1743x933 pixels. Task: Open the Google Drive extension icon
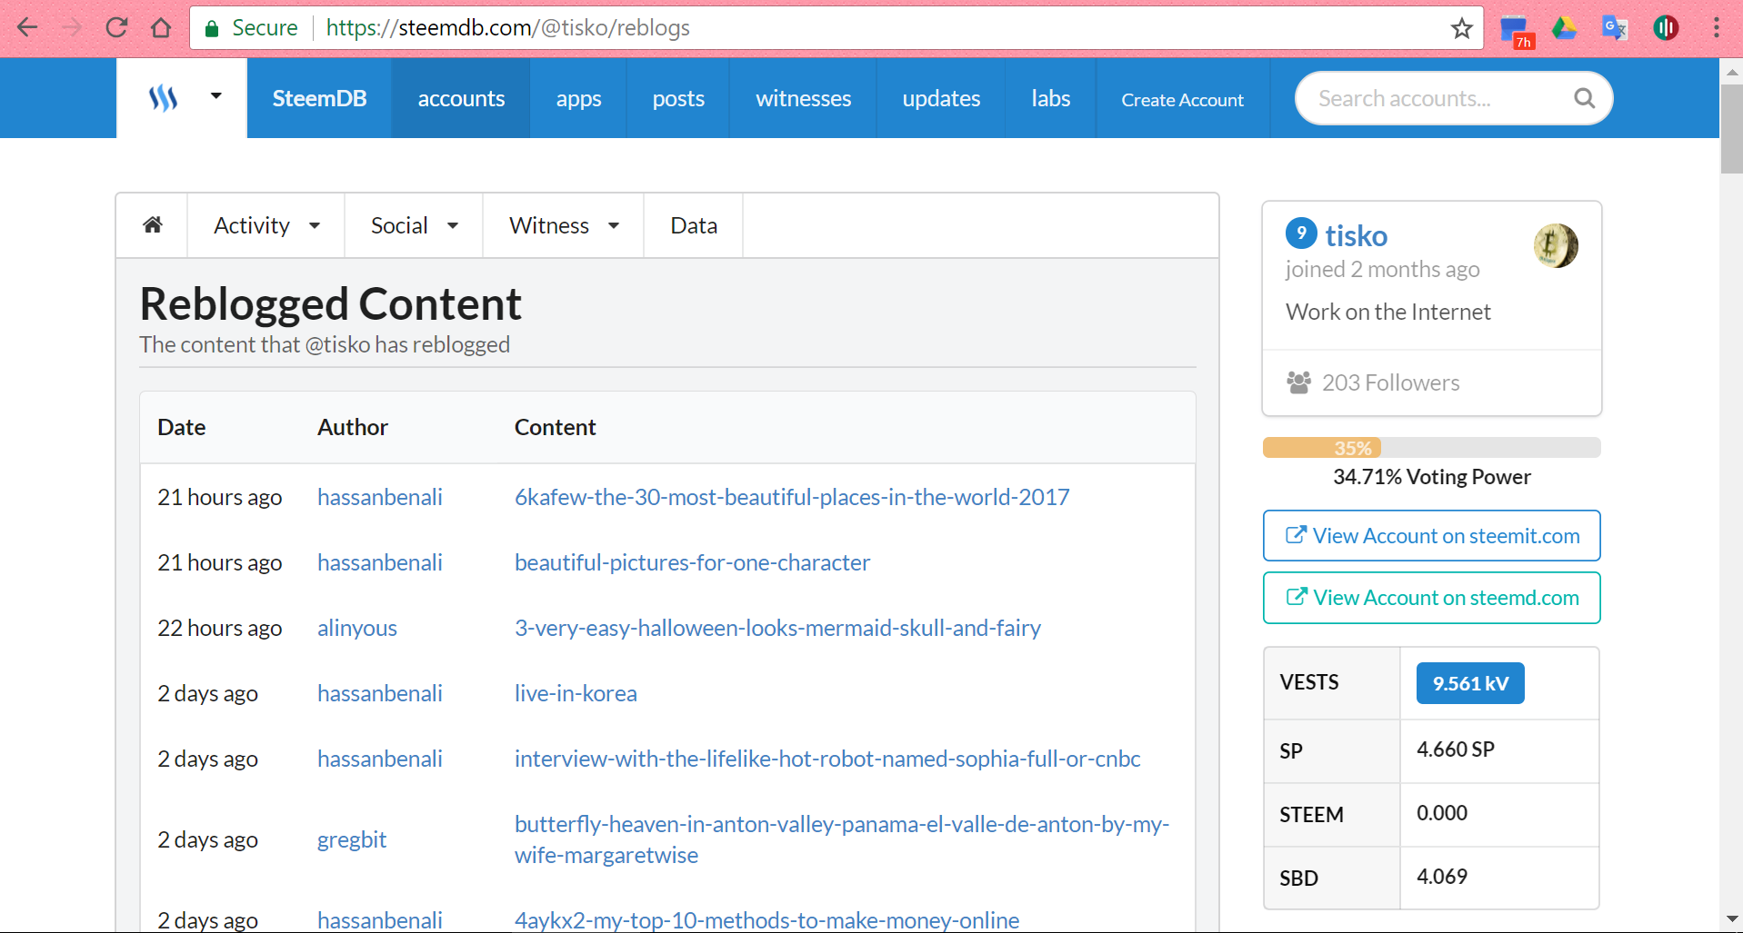pos(1564,28)
